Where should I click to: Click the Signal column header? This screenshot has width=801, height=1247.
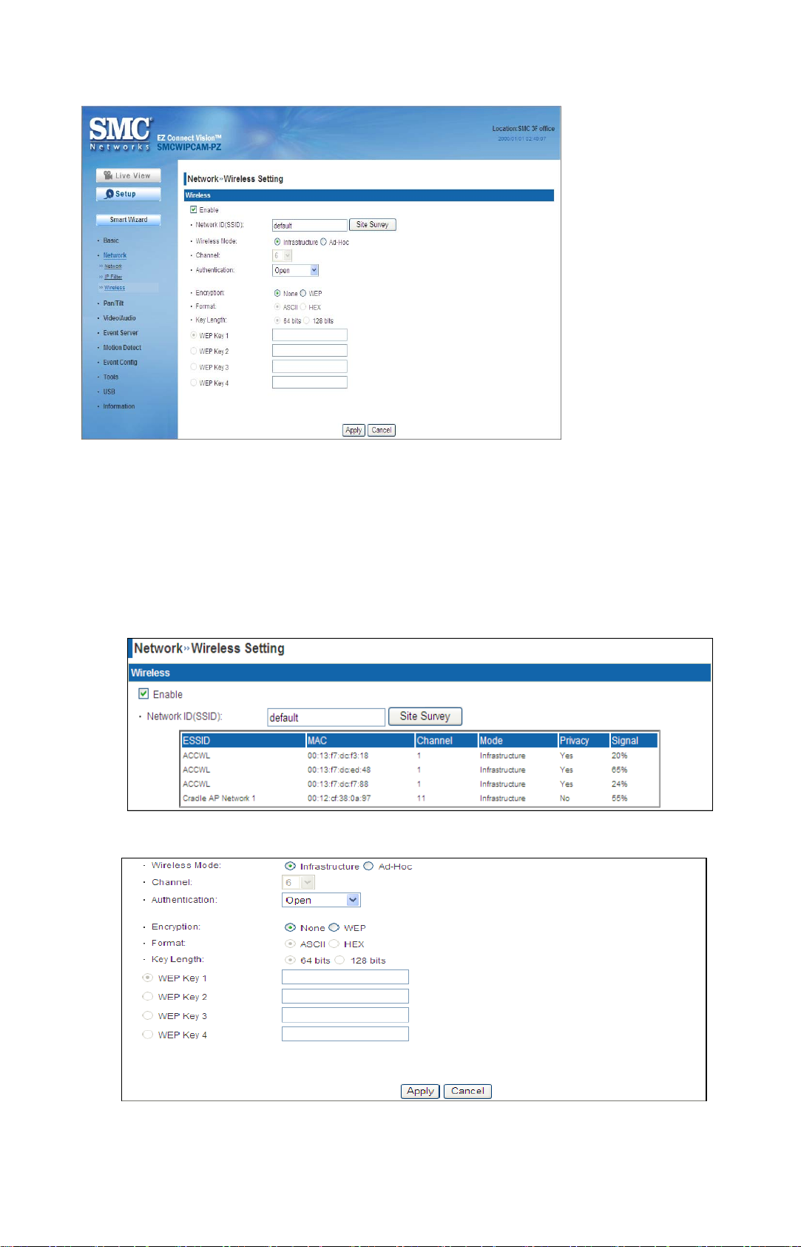click(x=634, y=741)
